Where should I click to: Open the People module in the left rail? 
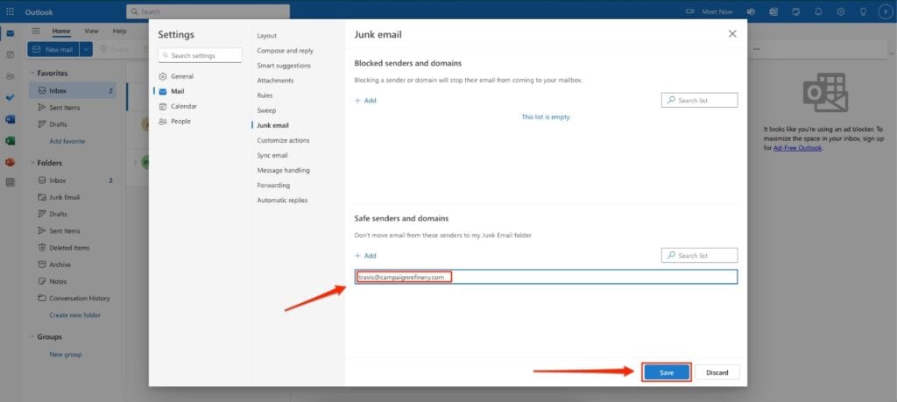[11, 76]
